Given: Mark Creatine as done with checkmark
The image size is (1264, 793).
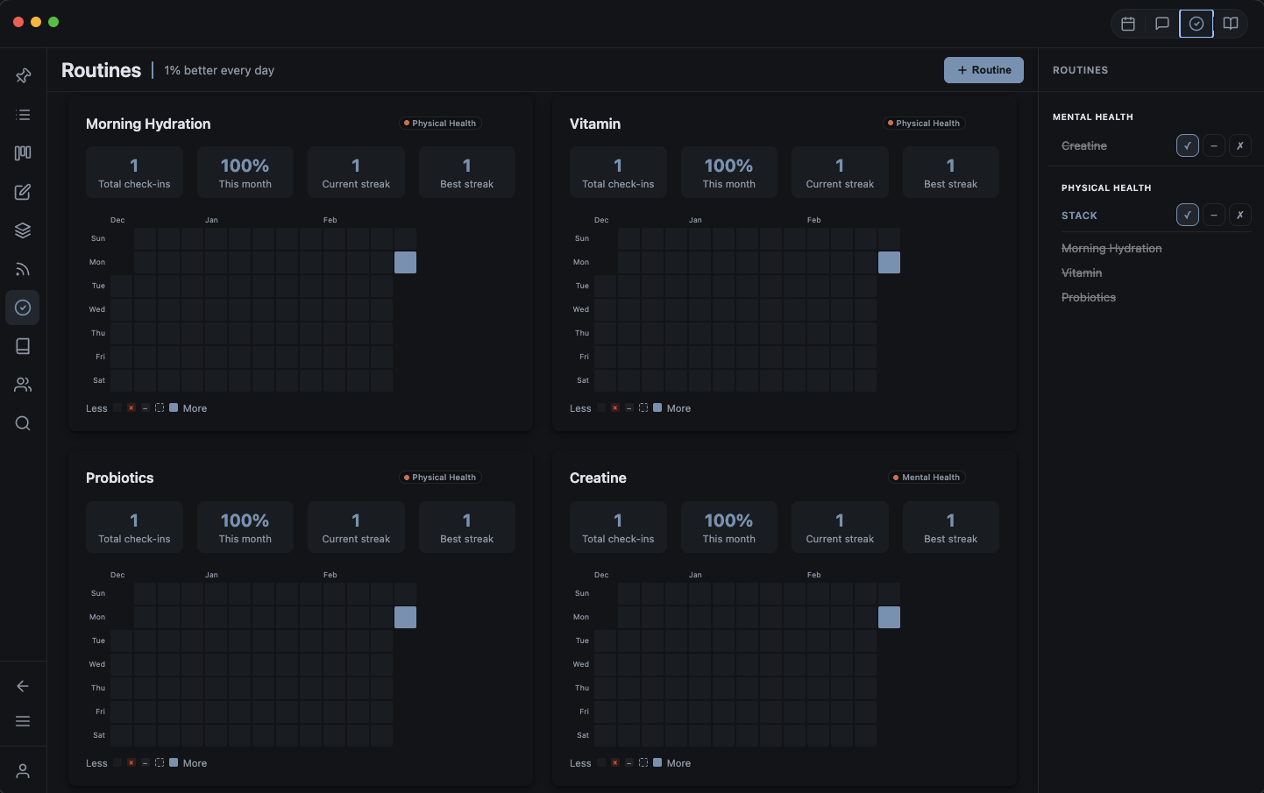Looking at the screenshot, I should coord(1187,145).
